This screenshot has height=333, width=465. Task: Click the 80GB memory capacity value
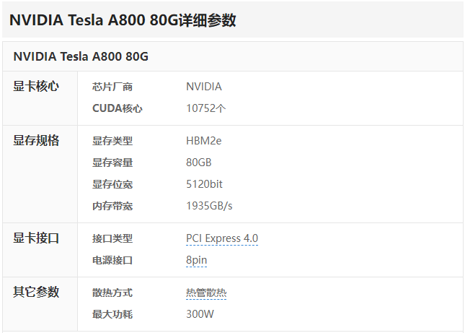pyautogui.click(x=199, y=163)
